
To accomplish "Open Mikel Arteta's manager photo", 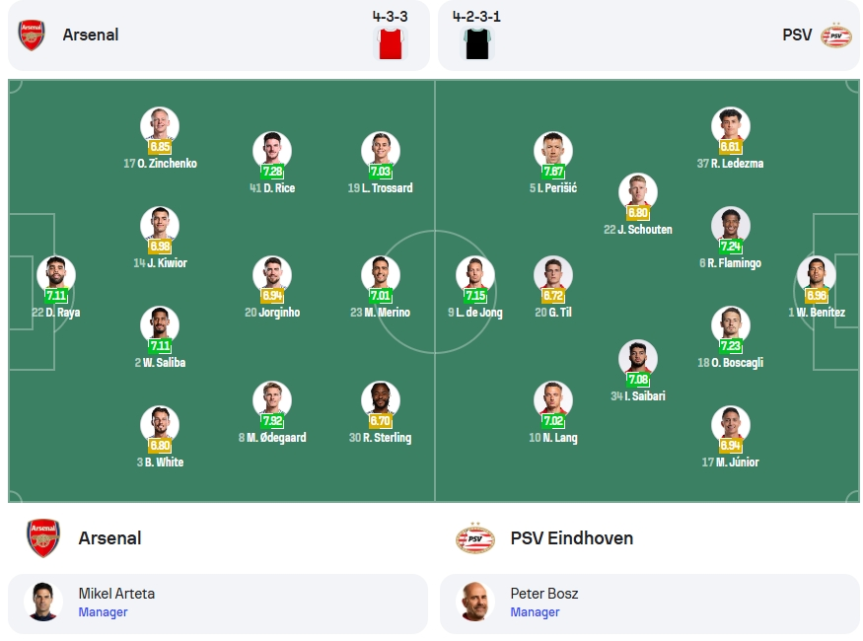I will [43, 602].
